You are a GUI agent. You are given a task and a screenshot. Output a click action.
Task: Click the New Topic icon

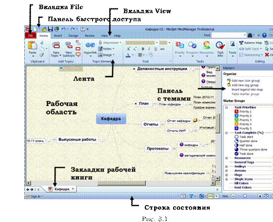(x=56, y=46)
